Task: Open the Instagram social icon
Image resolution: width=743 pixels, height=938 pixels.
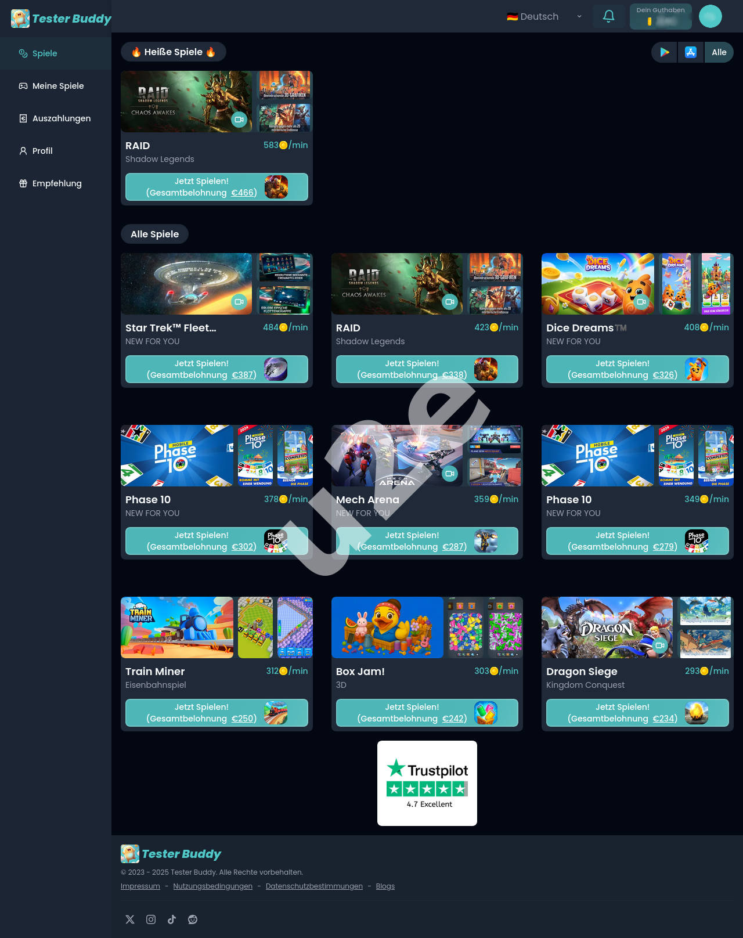Action: tap(151, 919)
